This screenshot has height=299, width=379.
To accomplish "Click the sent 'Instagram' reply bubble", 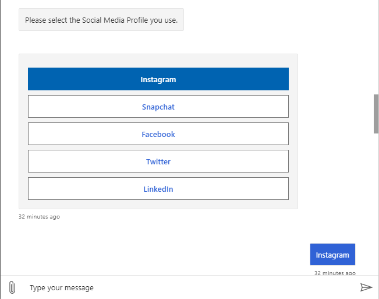I will (332, 255).
